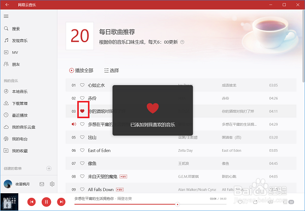Click 播放全部 to play all songs
Image resolution: width=305 pixels, height=211 pixels.
click(81, 71)
